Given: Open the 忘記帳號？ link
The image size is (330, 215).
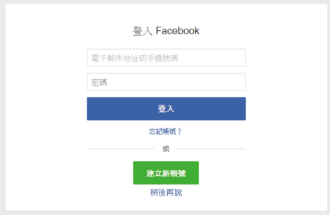Looking at the screenshot, I should (x=166, y=131).
